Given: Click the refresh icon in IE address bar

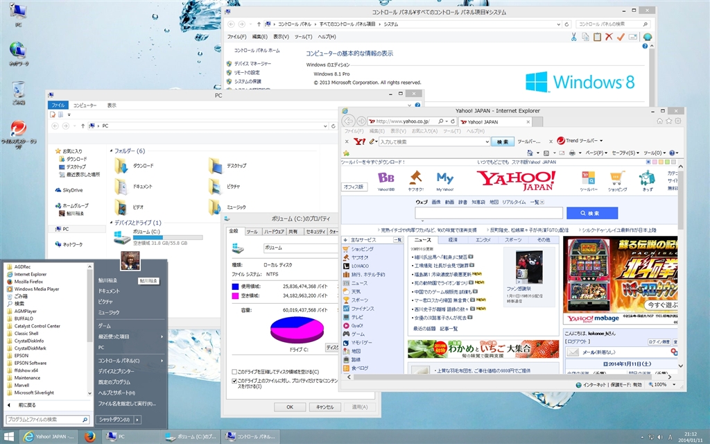Looking at the screenshot, I should click(452, 121).
